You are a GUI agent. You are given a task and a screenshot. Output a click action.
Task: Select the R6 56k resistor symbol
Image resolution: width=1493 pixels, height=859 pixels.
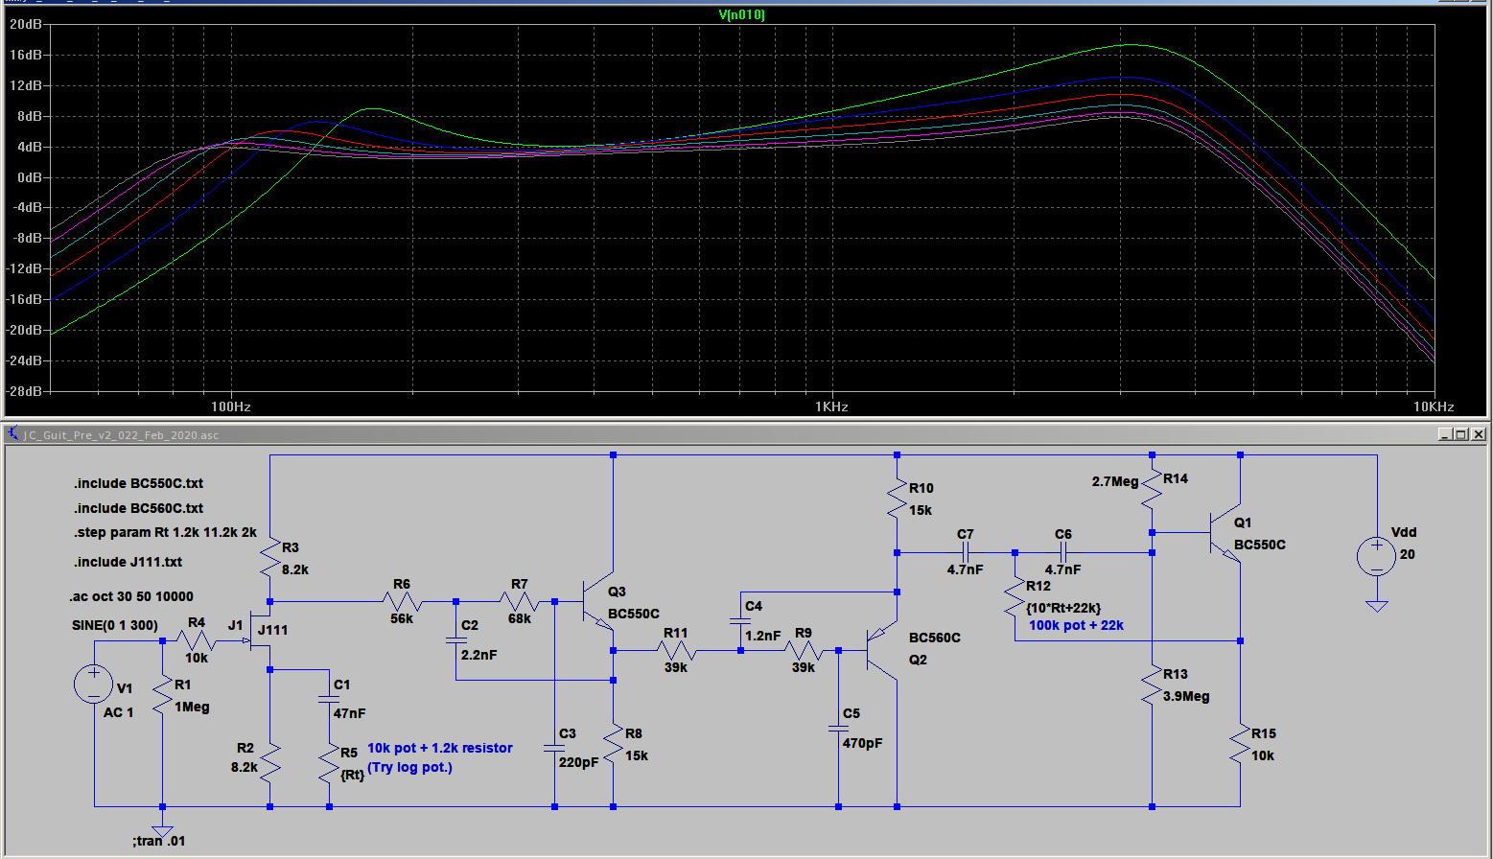[403, 601]
